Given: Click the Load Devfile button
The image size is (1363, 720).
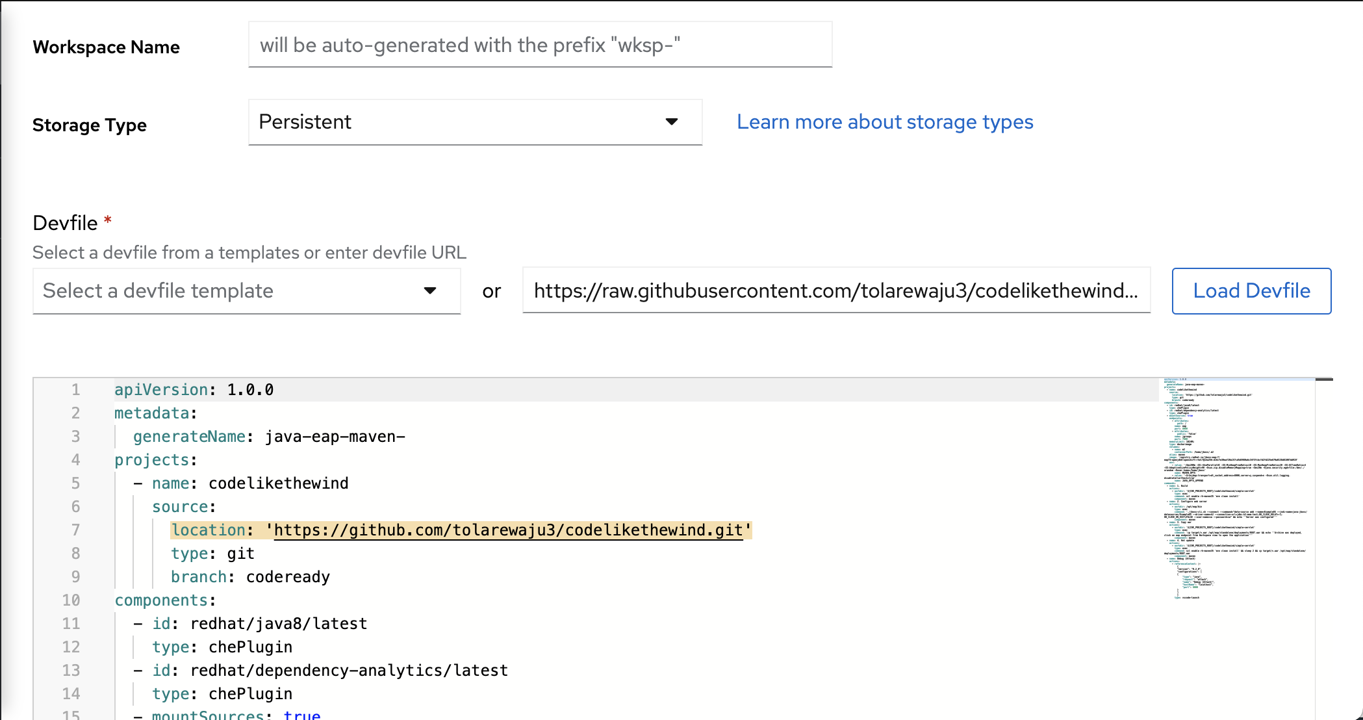Looking at the screenshot, I should pyautogui.click(x=1251, y=290).
